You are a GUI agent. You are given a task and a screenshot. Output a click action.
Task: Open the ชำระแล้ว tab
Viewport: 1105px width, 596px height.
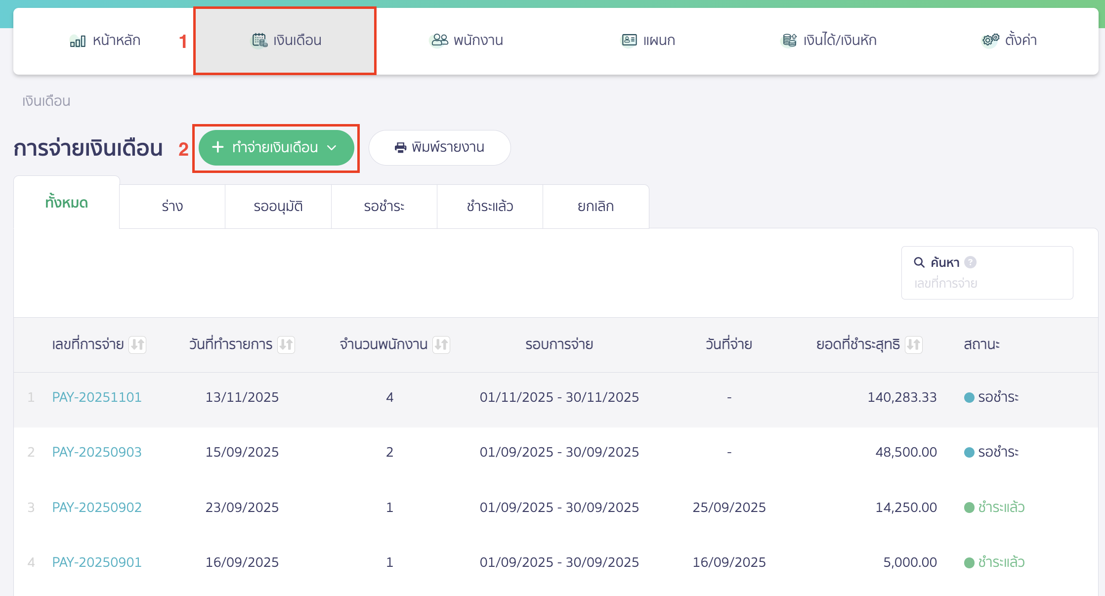pyautogui.click(x=490, y=207)
